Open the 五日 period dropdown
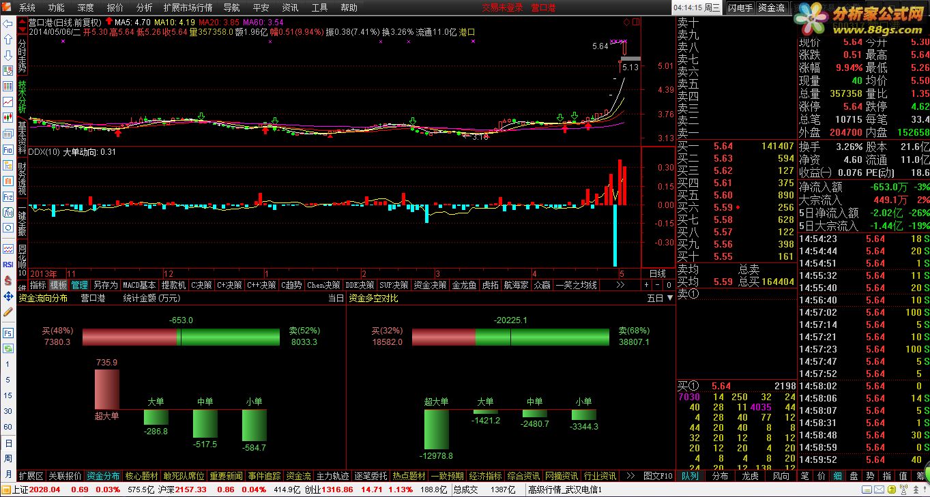Screen dimensions: 930x497 pyautogui.click(x=659, y=298)
